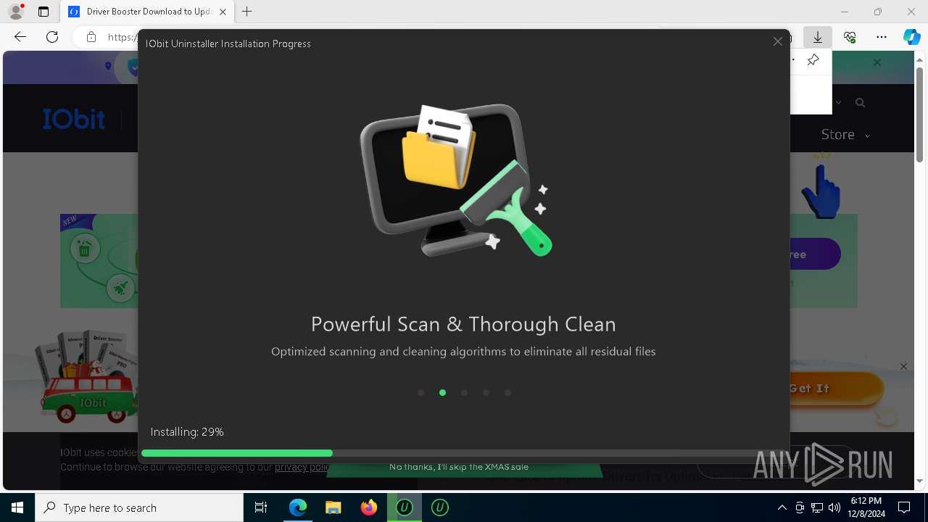Image resolution: width=928 pixels, height=522 pixels.
Task: Click the green broom icon on banner
Action: pyautogui.click(x=120, y=288)
